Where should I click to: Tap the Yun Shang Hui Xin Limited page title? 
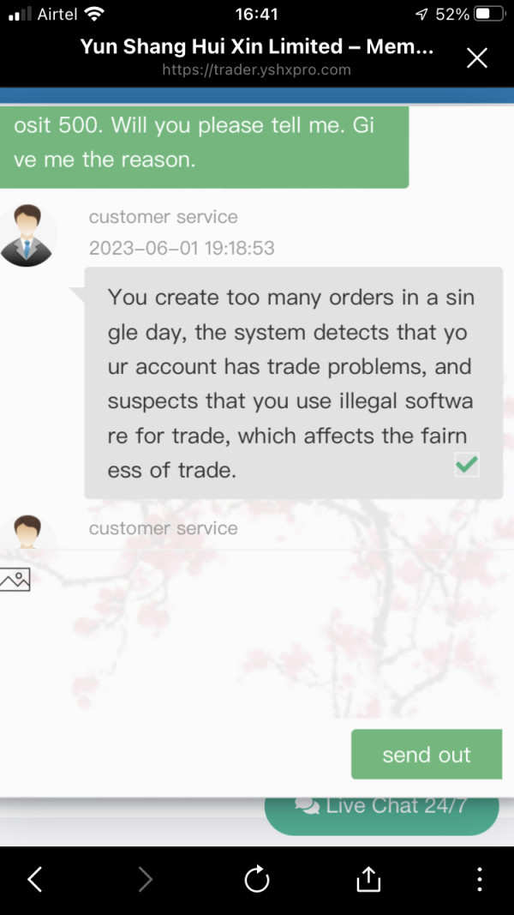tap(257, 46)
